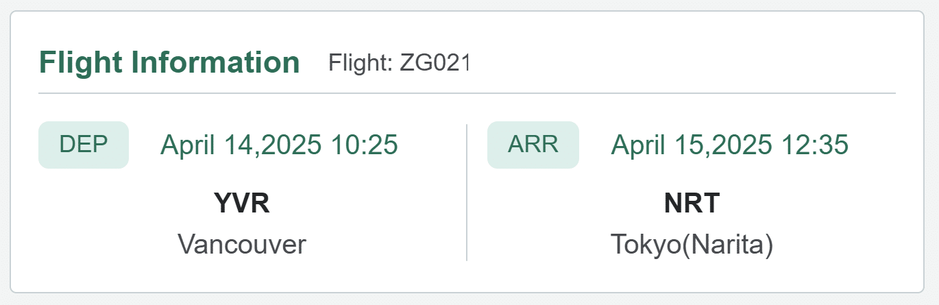Click the DEP departure badge
The height and width of the screenshot is (305, 939).
(84, 145)
